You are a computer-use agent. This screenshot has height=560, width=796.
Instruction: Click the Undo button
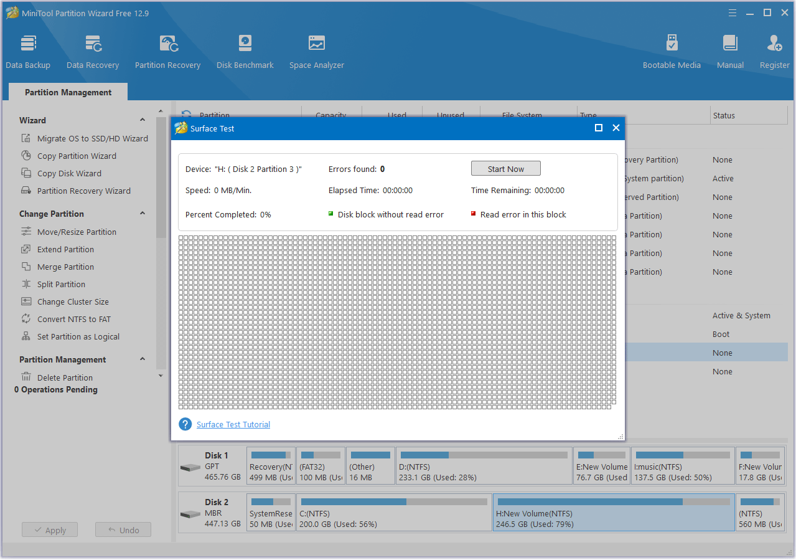pos(123,530)
